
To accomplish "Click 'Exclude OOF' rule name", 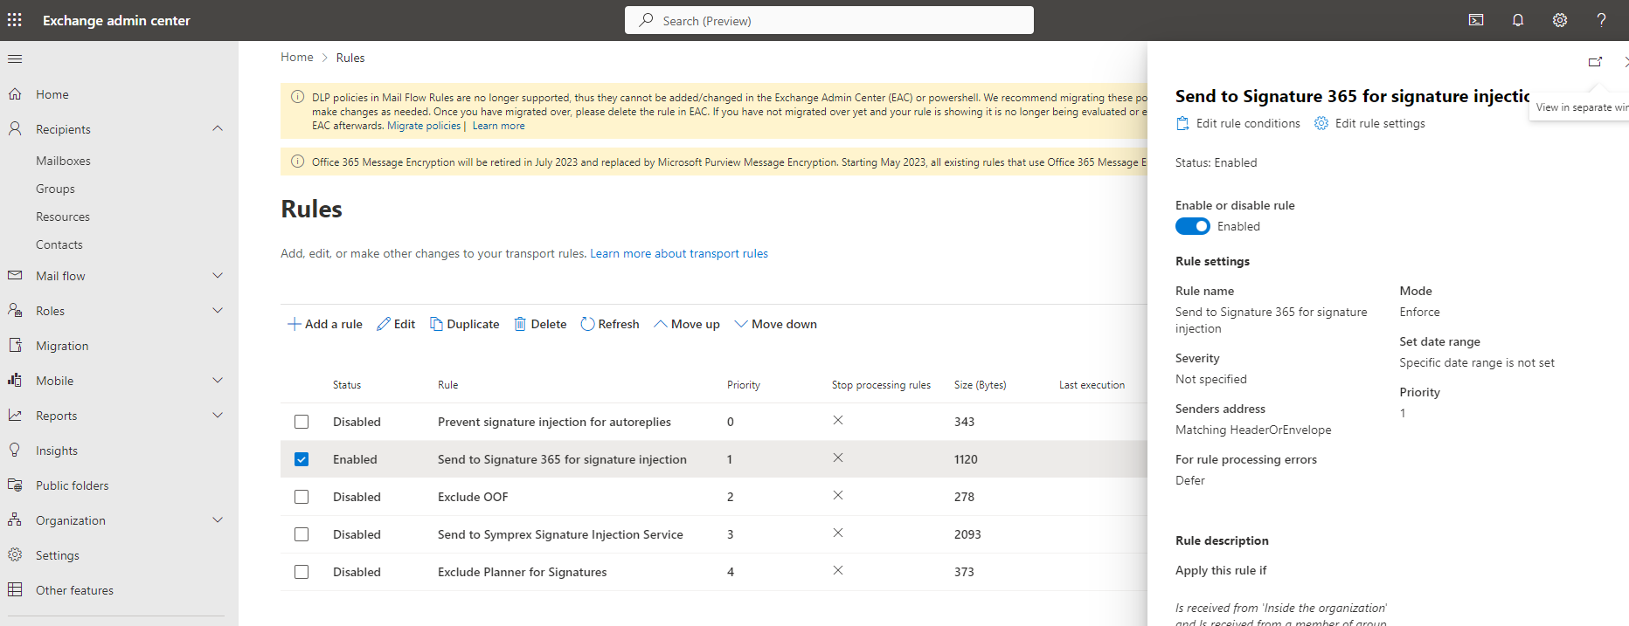I will (473, 497).
